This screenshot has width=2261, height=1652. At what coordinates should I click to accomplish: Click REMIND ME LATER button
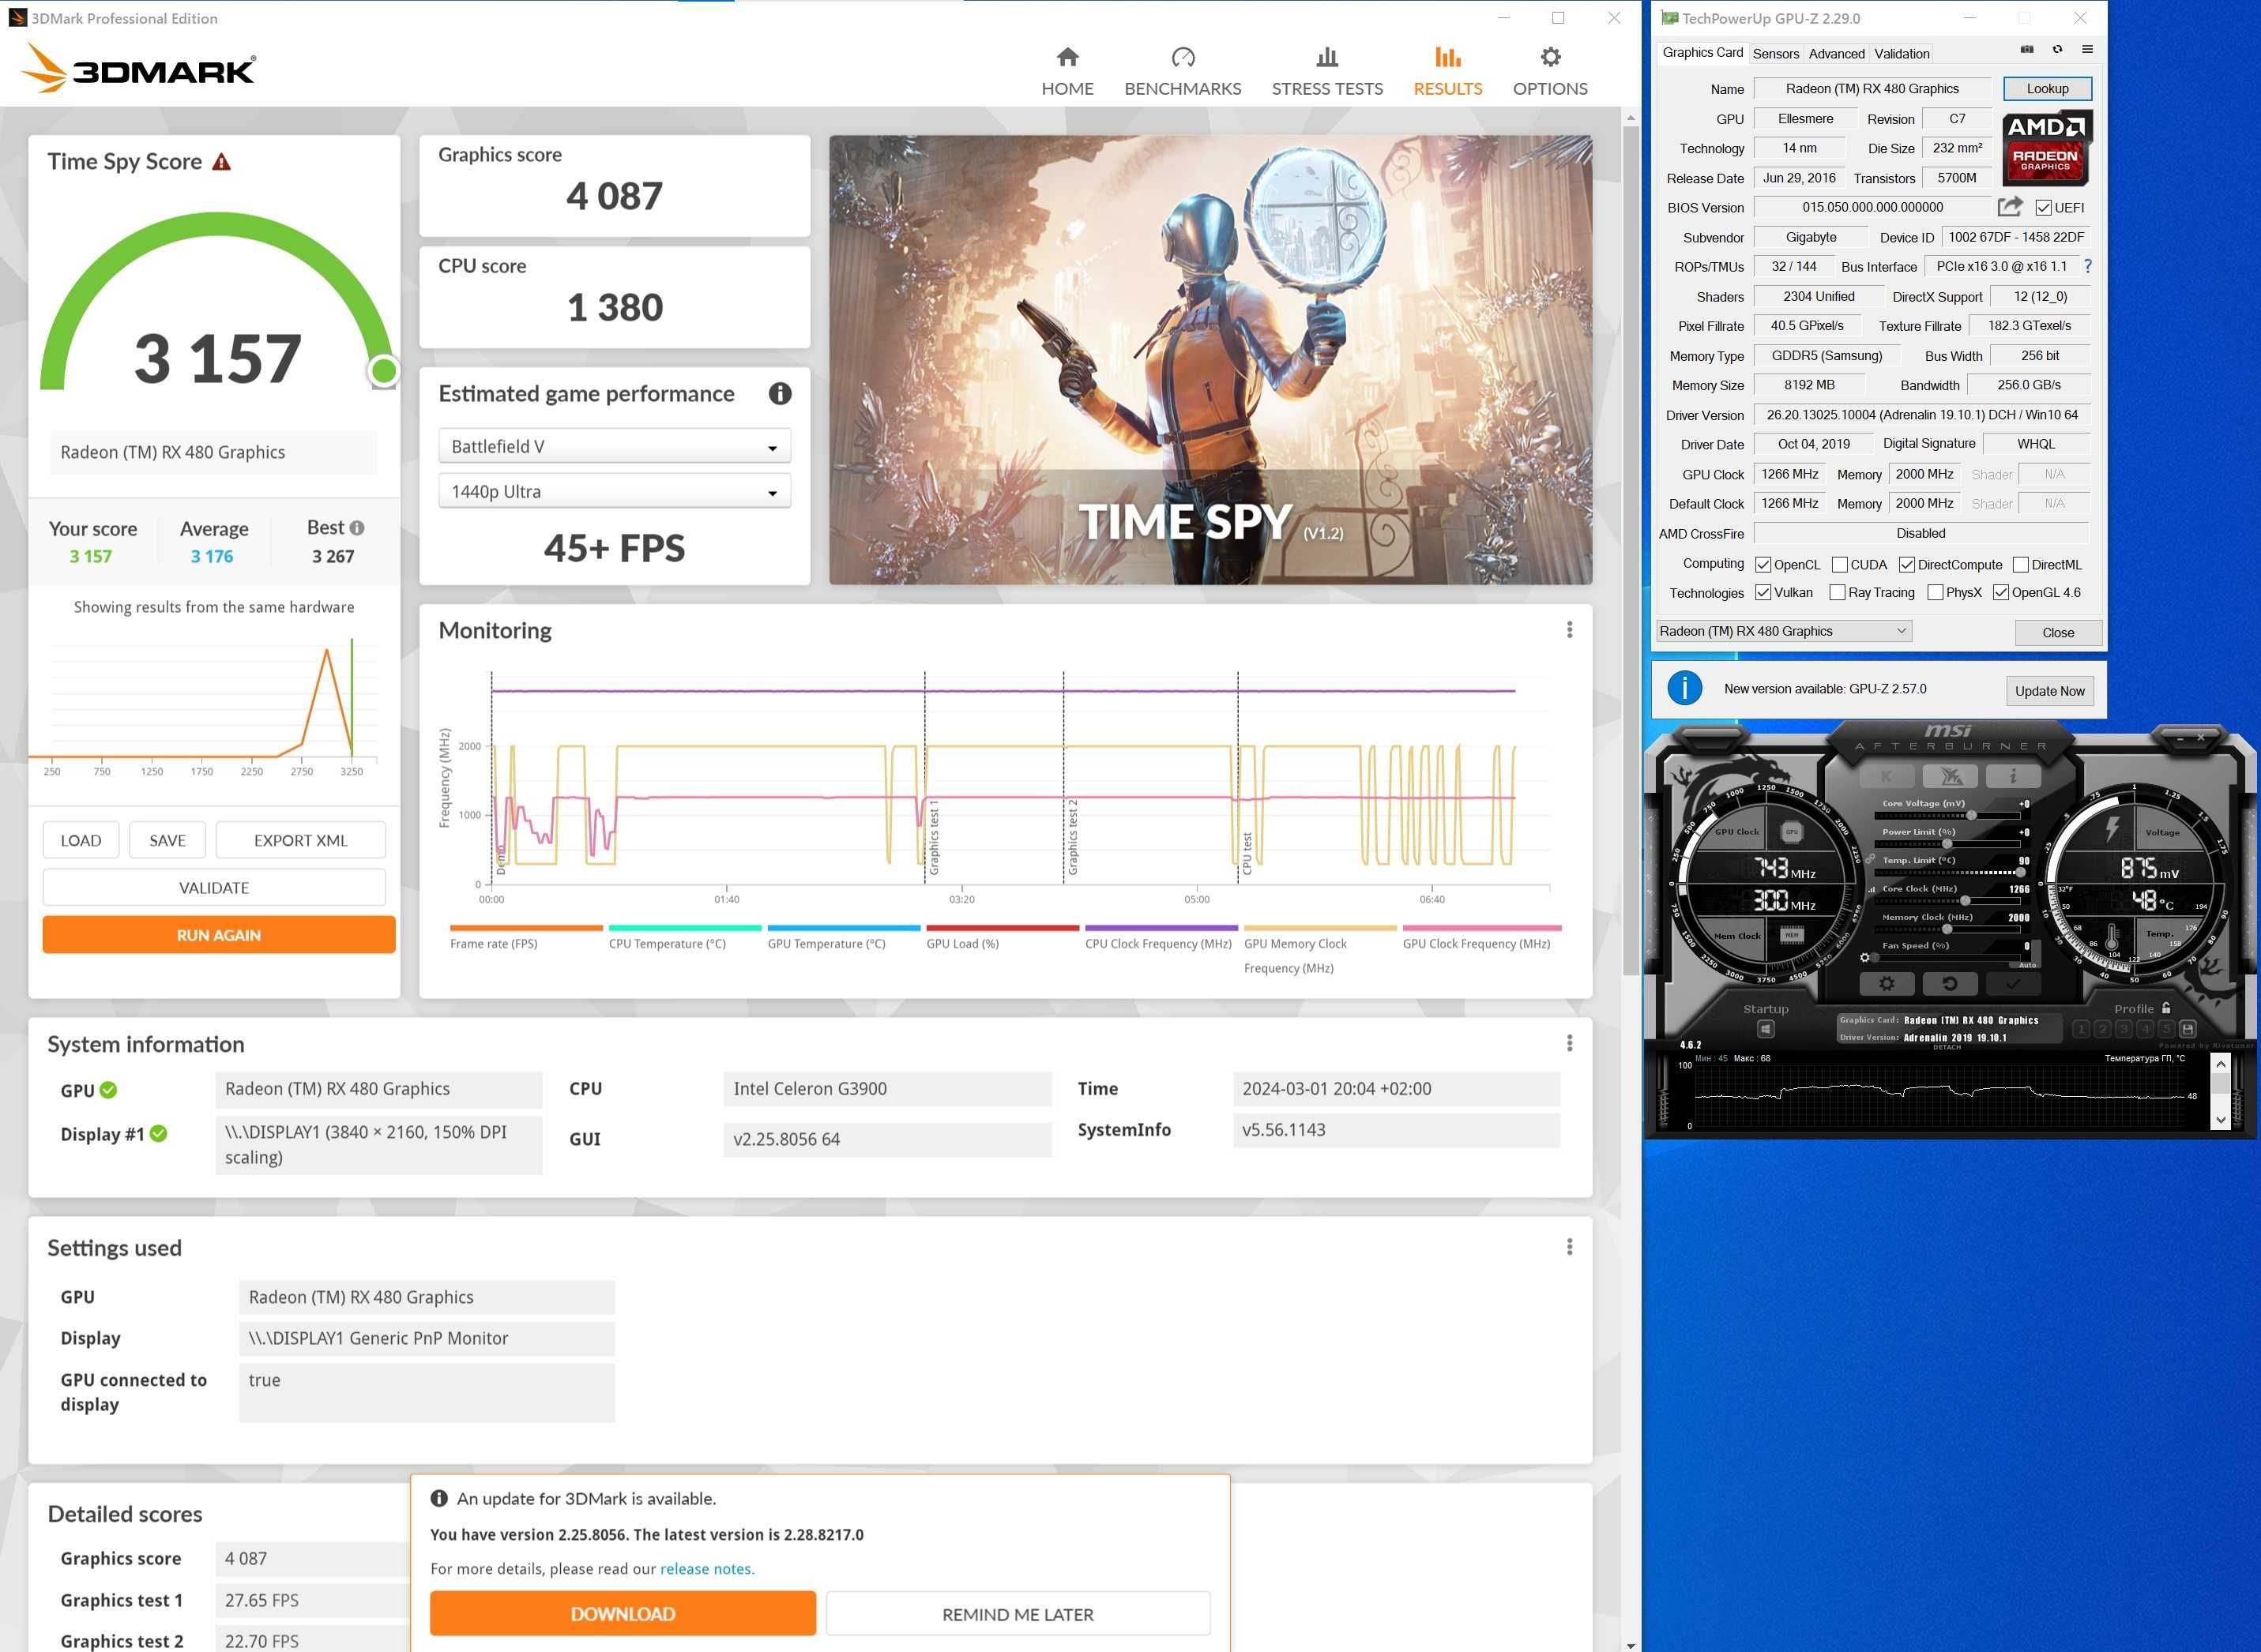click(x=1018, y=1613)
